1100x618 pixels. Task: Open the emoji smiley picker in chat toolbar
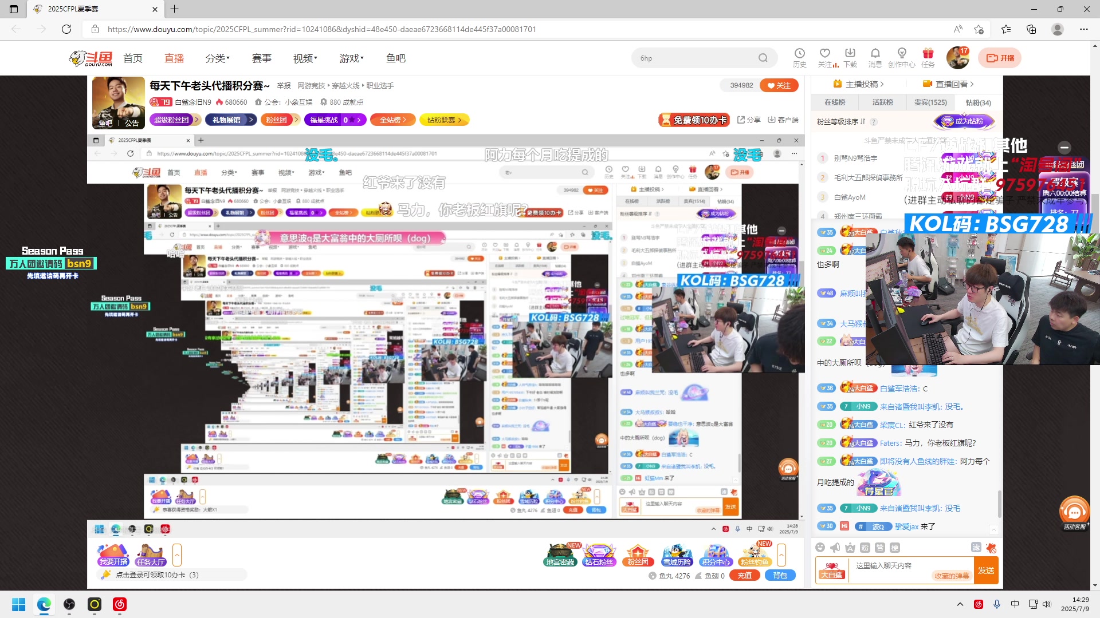click(x=820, y=548)
